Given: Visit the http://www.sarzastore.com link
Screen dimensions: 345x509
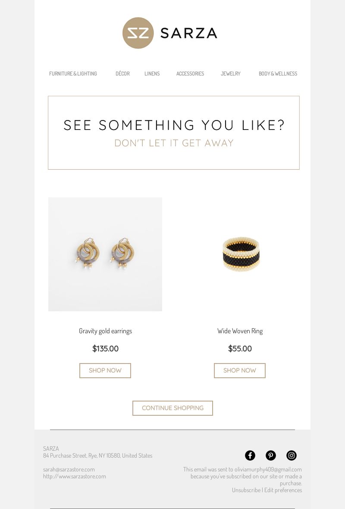Looking at the screenshot, I should click(75, 476).
